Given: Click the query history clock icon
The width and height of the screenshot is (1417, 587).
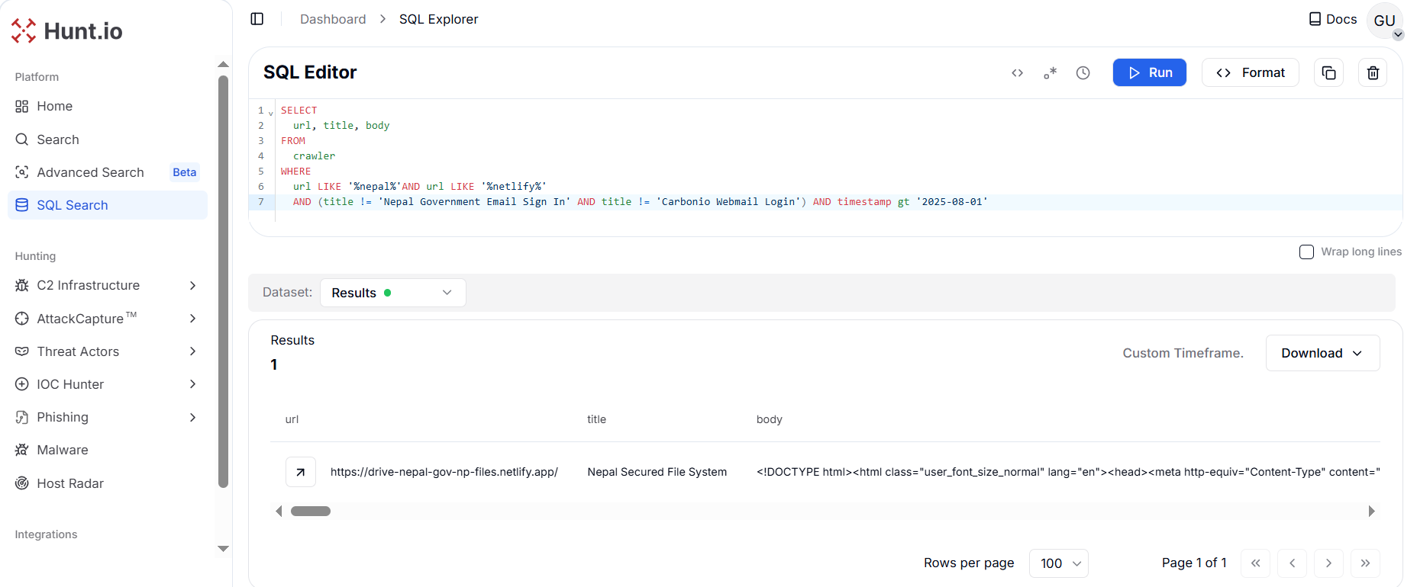Looking at the screenshot, I should 1083,73.
